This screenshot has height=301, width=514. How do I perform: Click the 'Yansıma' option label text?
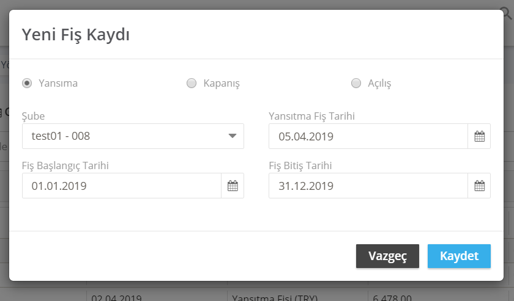pos(58,83)
